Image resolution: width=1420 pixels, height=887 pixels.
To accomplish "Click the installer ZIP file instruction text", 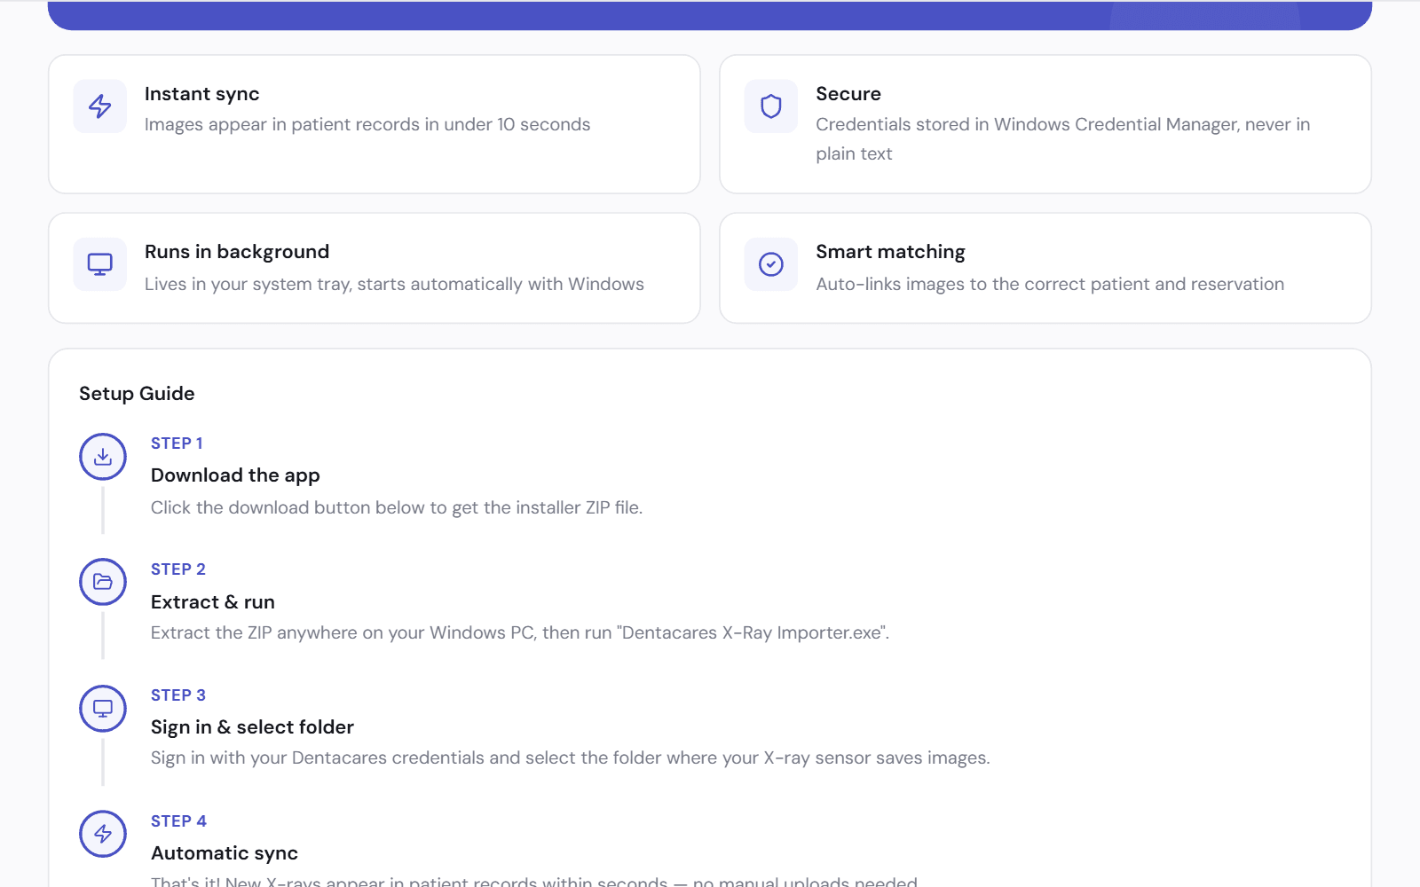I will click(397, 508).
